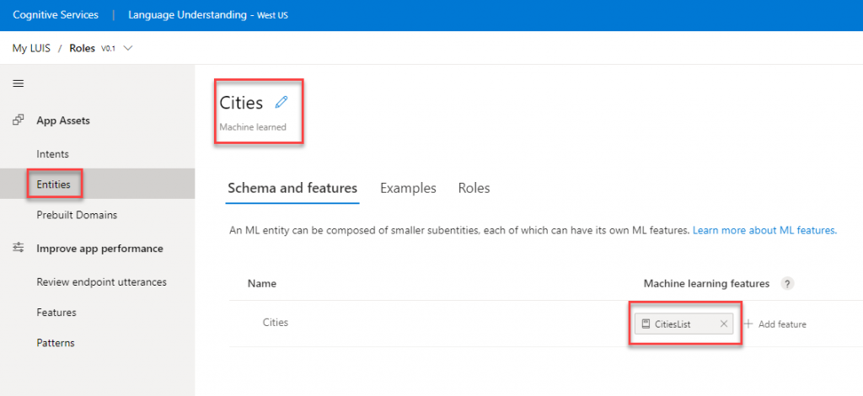Click the Cognitive Services header link

56,15
